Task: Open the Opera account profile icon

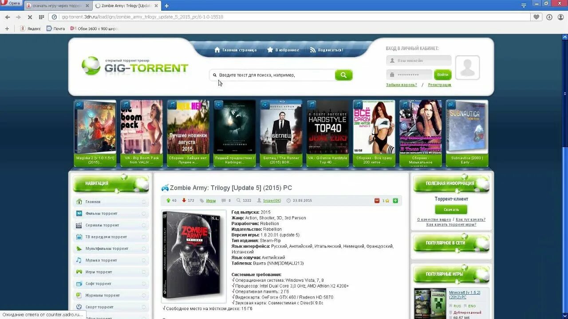Action: 560,17
